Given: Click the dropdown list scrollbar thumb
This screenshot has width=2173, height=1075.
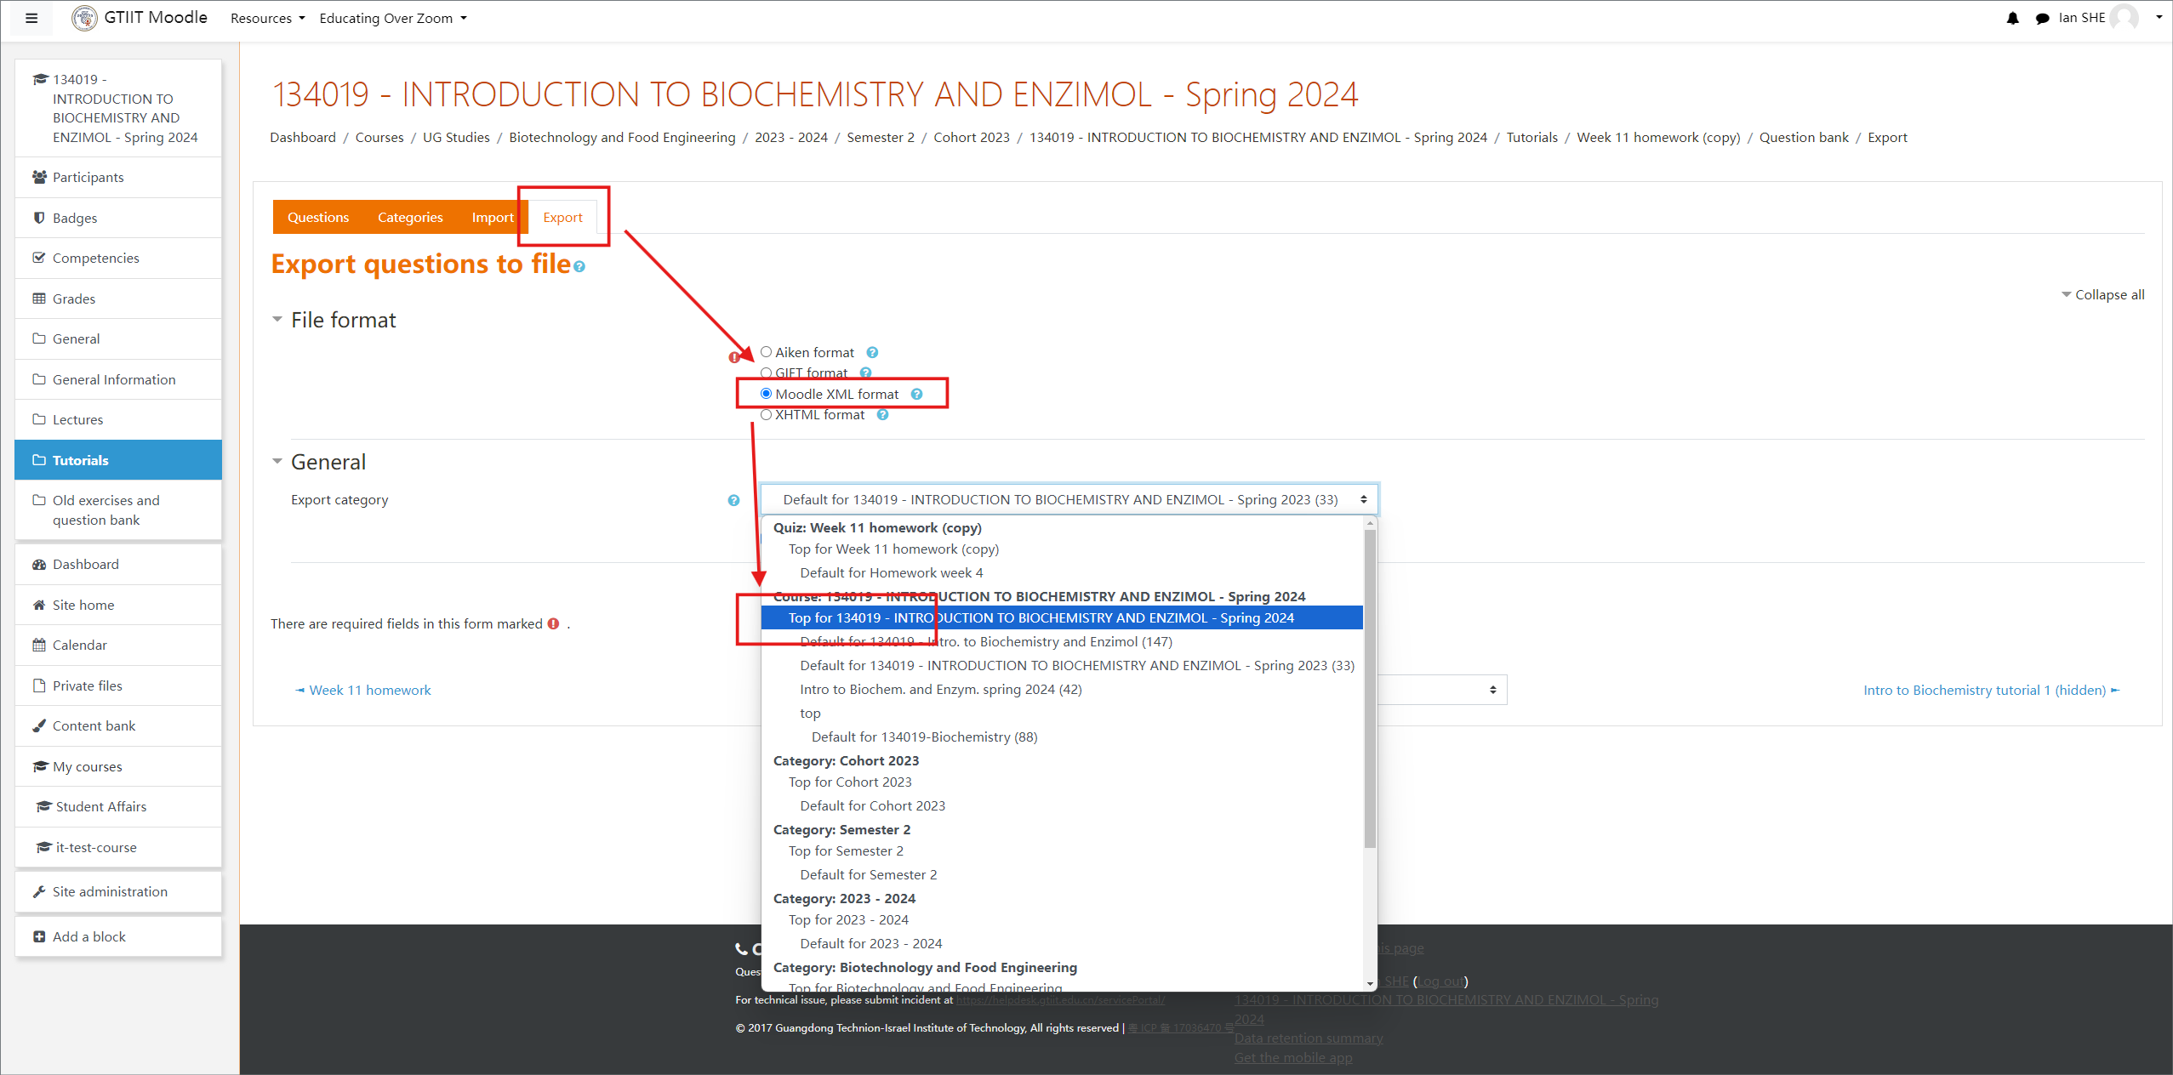Looking at the screenshot, I should pyautogui.click(x=1370, y=689).
